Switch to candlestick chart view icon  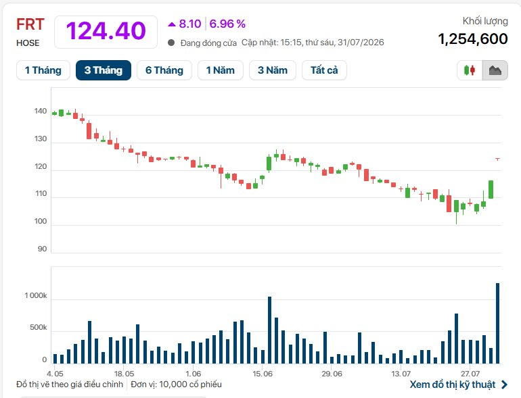pos(470,70)
